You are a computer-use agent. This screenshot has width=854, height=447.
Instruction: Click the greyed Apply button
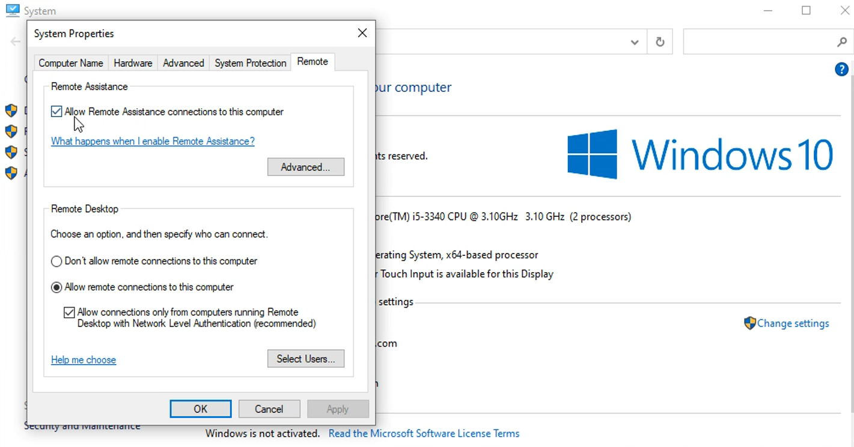[x=337, y=409]
